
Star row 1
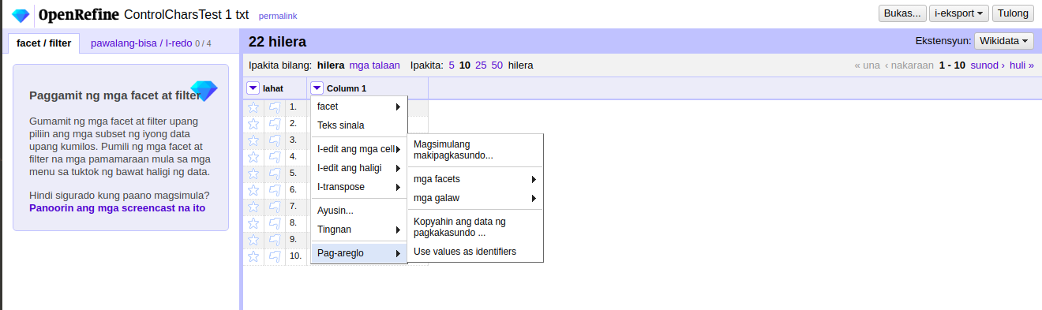click(x=253, y=107)
